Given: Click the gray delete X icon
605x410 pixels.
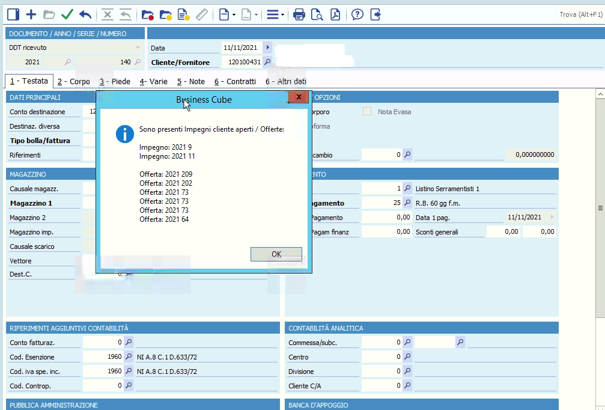Looking at the screenshot, I should coord(108,15).
